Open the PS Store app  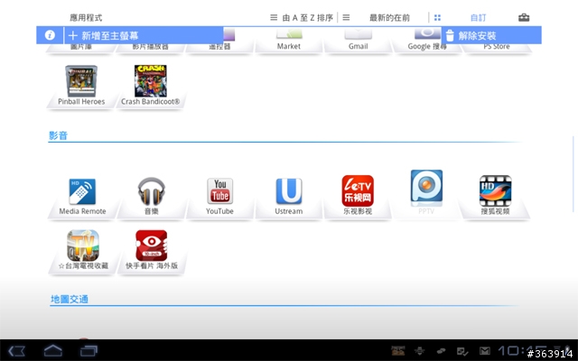point(497,46)
